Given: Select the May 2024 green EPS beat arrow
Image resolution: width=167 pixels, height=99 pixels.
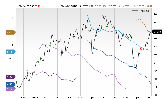Looking at the screenshot, I should coord(50,45).
